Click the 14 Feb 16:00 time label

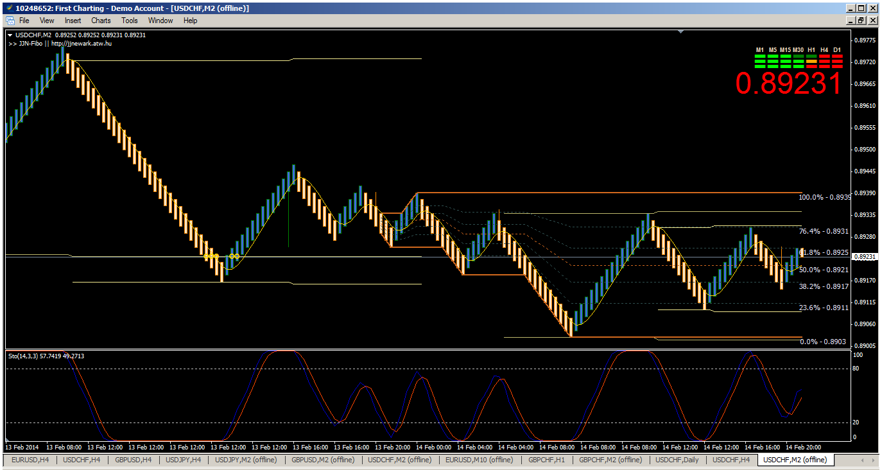point(763,447)
